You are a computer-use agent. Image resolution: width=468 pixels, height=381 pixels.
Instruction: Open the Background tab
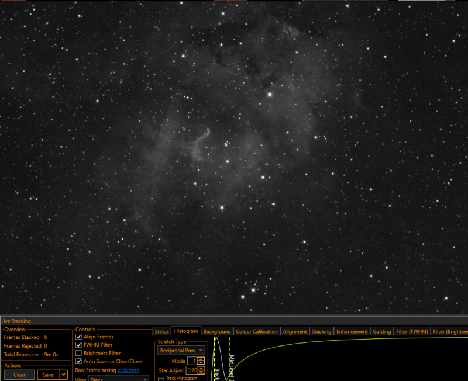pos(217,331)
